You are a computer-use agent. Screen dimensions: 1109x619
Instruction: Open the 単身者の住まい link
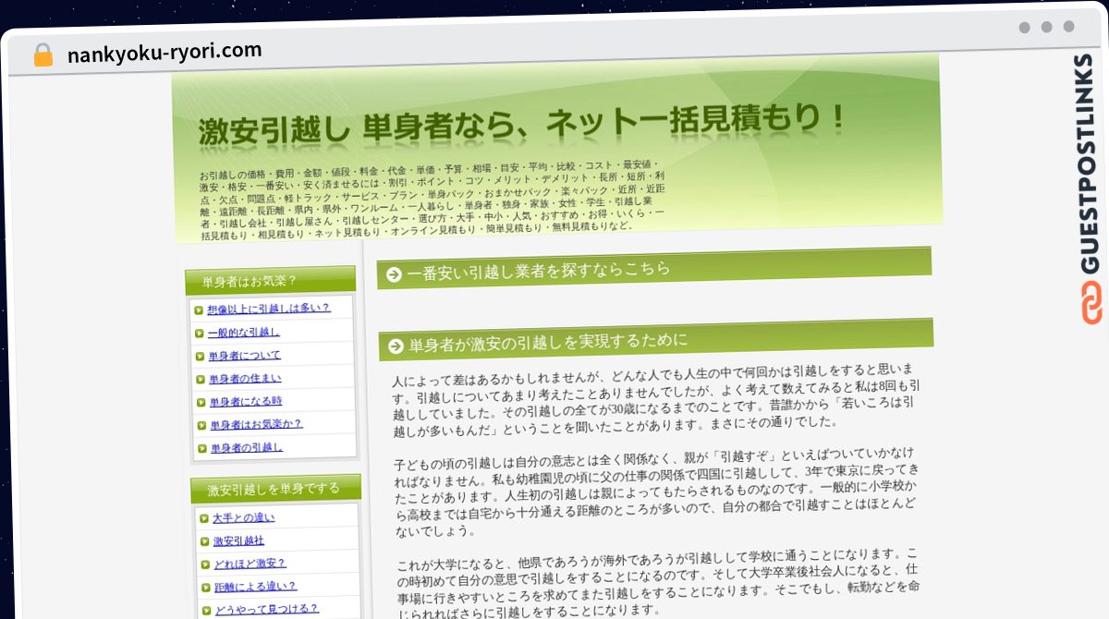pos(246,378)
